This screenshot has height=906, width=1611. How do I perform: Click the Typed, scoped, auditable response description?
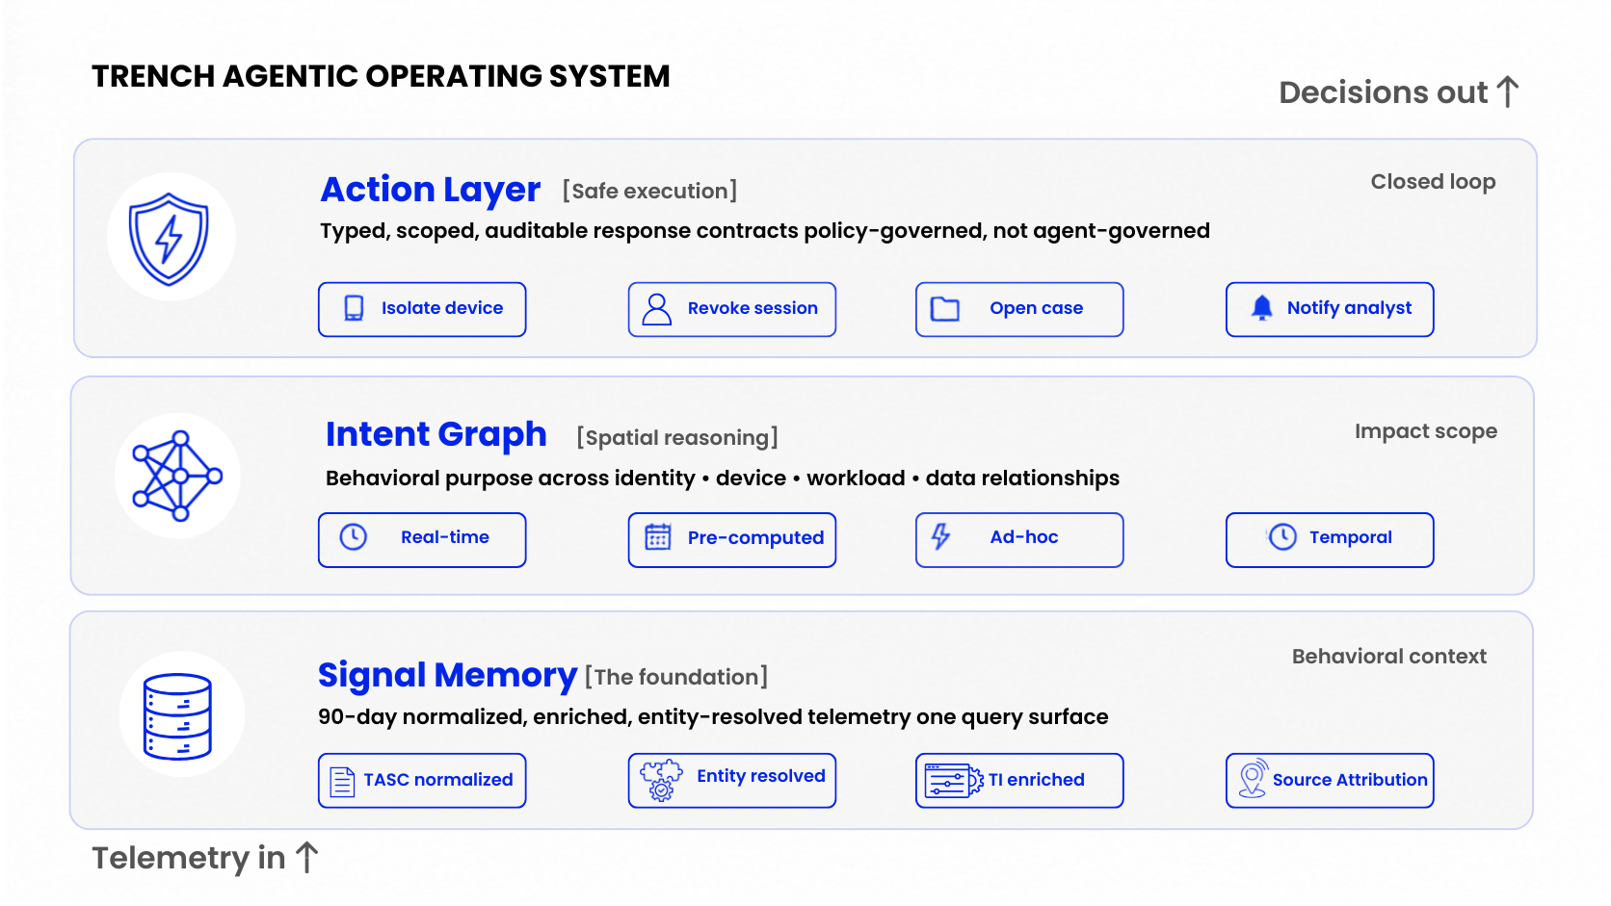click(765, 231)
